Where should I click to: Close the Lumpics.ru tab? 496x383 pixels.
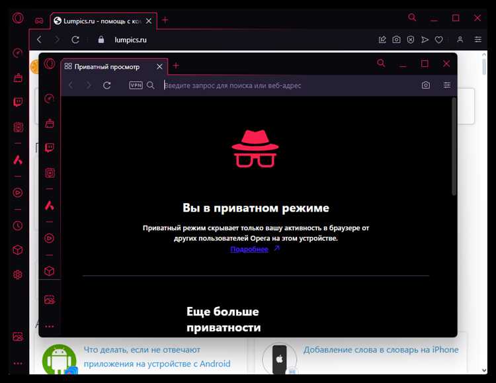pyautogui.click(x=149, y=21)
